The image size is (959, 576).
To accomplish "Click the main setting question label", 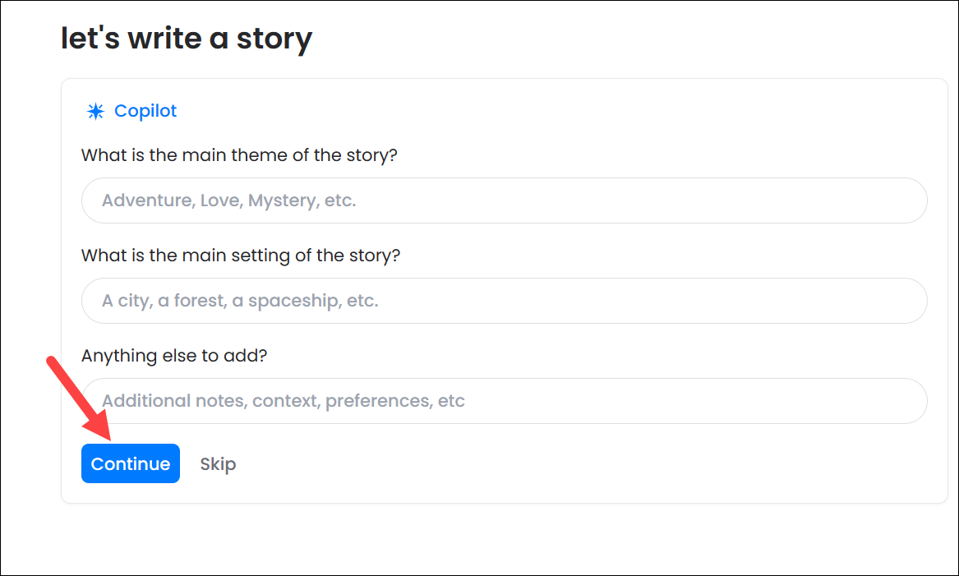I will click(x=241, y=256).
